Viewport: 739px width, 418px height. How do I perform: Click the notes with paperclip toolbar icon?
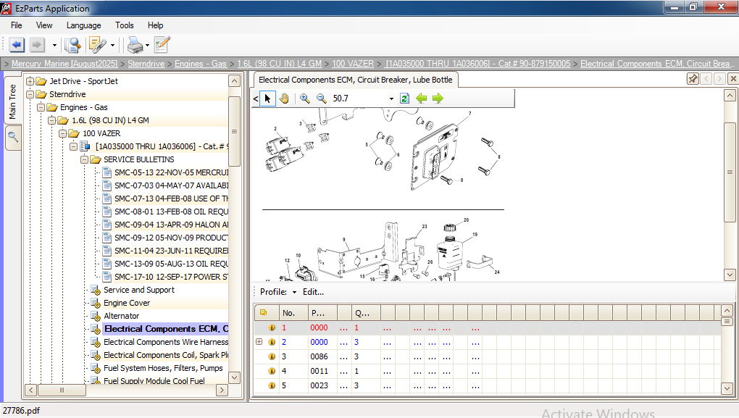pos(98,45)
